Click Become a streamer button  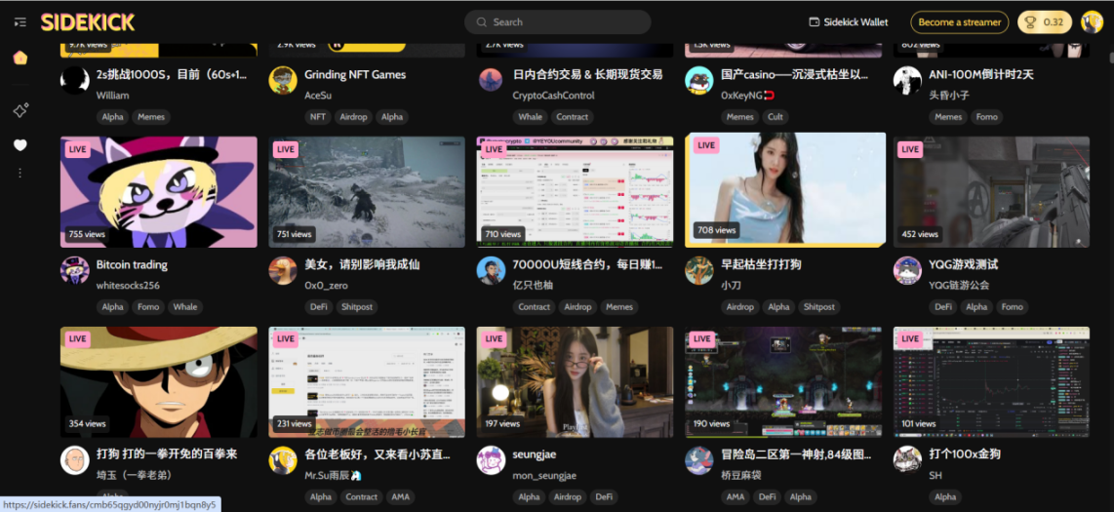click(959, 22)
